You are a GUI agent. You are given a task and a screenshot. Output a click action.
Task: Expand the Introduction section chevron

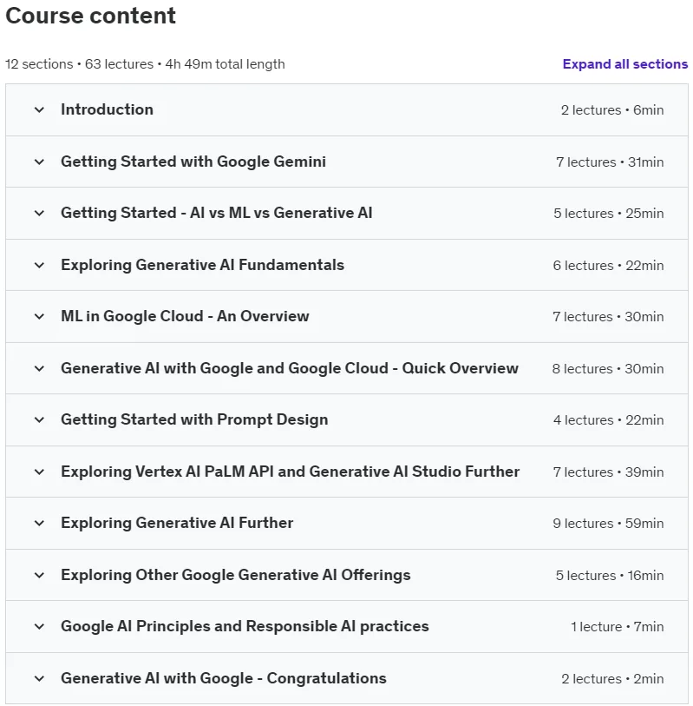(40, 110)
